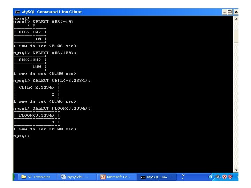This screenshot has width=251, height=188.
Task: Click the vertical scrollbar thumb
Action: (x=236, y=37)
